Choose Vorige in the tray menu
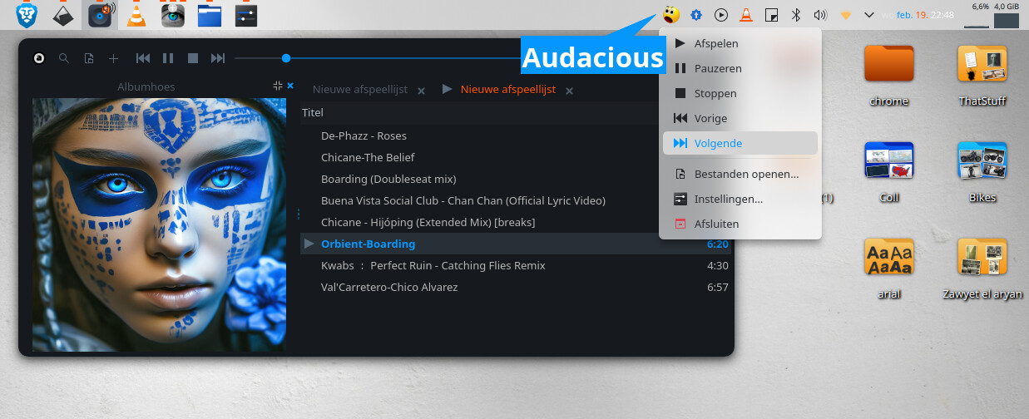1029x419 pixels. pyautogui.click(x=740, y=118)
